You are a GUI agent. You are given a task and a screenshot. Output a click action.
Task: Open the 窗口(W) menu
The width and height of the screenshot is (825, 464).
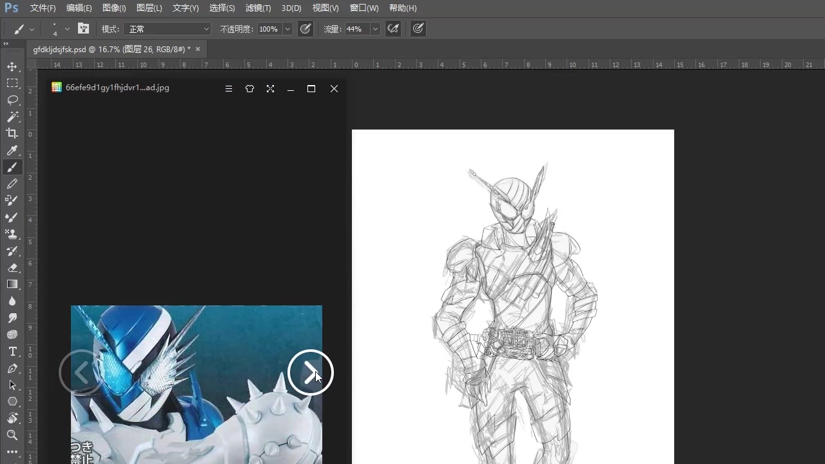pos(364,8)
